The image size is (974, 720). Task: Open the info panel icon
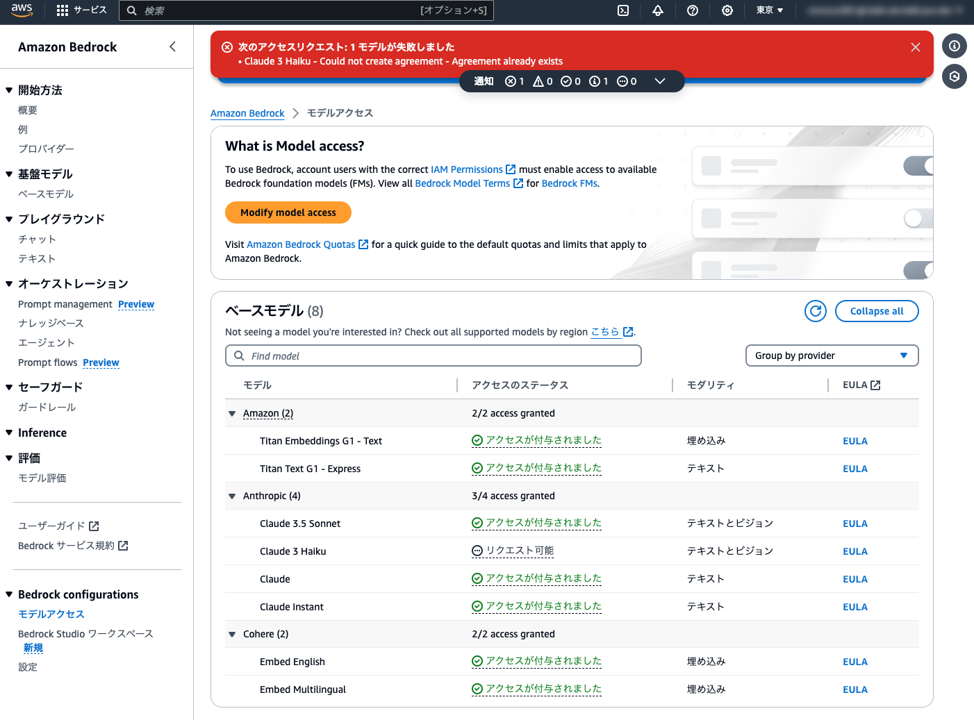click(x=955, y=46)
